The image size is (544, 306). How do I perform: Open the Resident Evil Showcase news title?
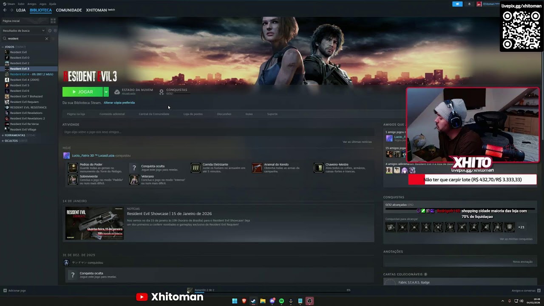pyautogui.click(x=169, y=214)
